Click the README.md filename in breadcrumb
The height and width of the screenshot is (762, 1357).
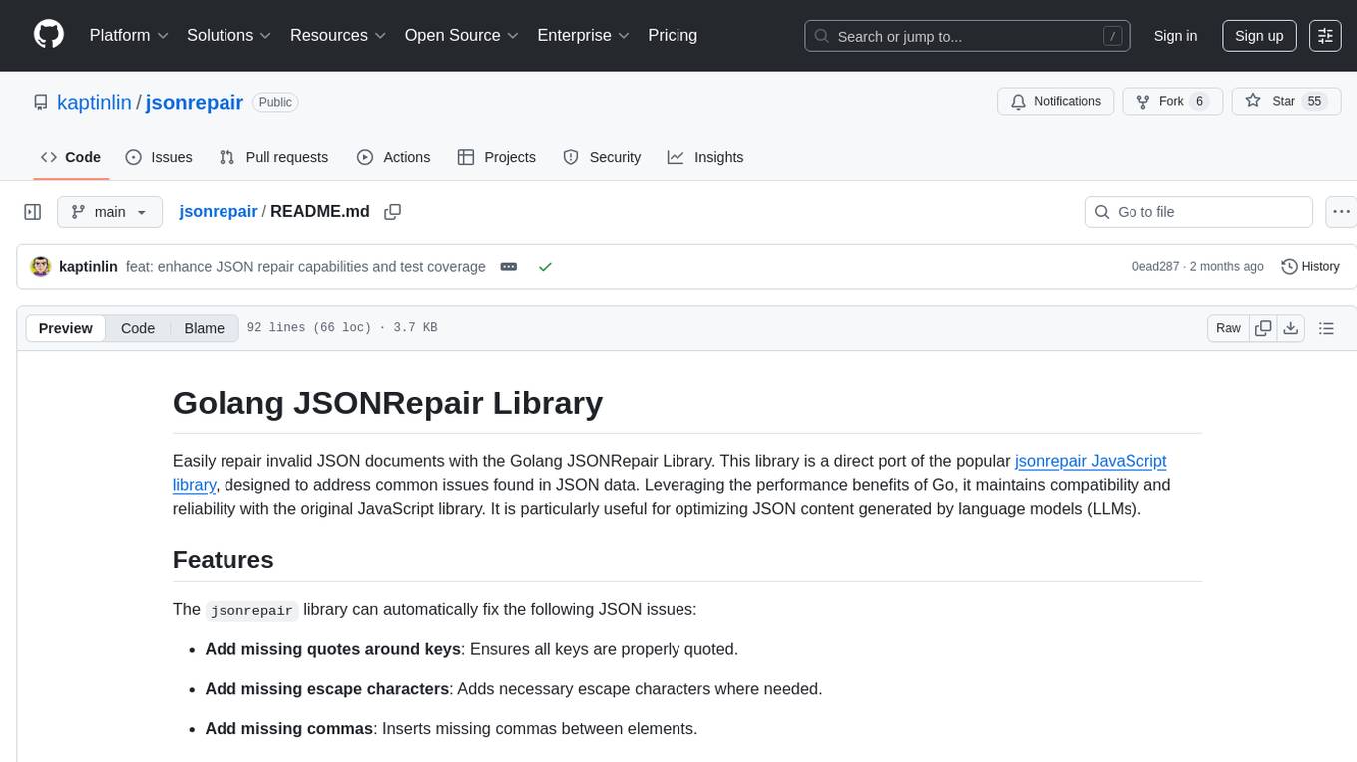pos(319,211)
